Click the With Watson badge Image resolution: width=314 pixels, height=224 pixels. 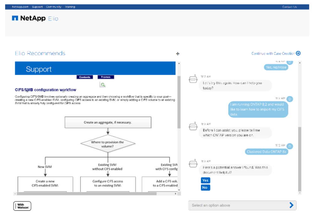tap(22, 206)
